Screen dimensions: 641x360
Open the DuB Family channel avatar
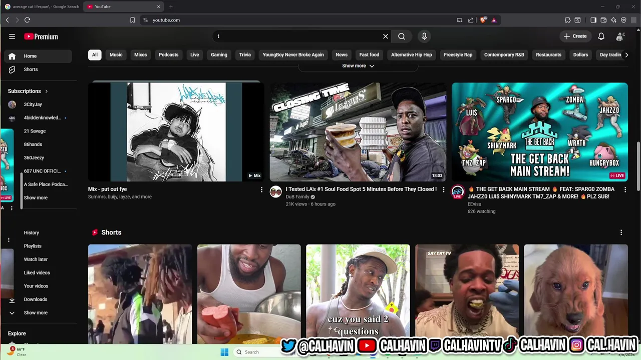tap(276, 191)
